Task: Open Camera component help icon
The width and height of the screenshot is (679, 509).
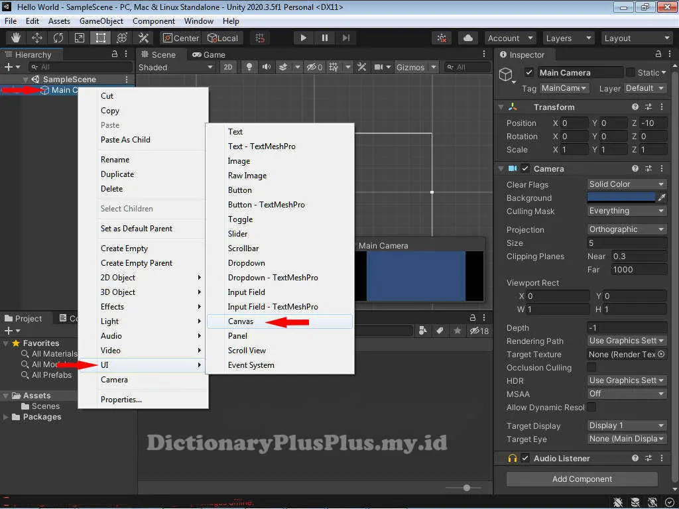Action: tap(635, 168)
